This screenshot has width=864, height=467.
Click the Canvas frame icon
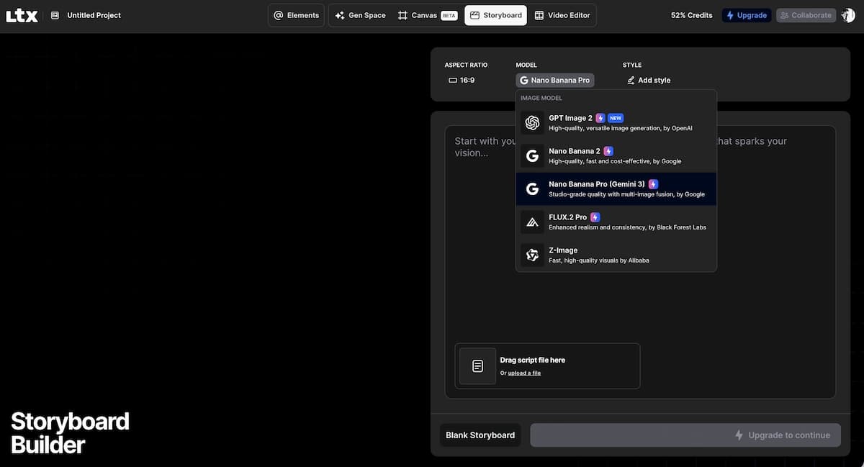402,15
